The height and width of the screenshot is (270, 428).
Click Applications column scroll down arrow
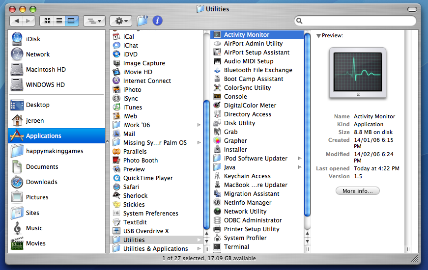click(x=207, y=242)
